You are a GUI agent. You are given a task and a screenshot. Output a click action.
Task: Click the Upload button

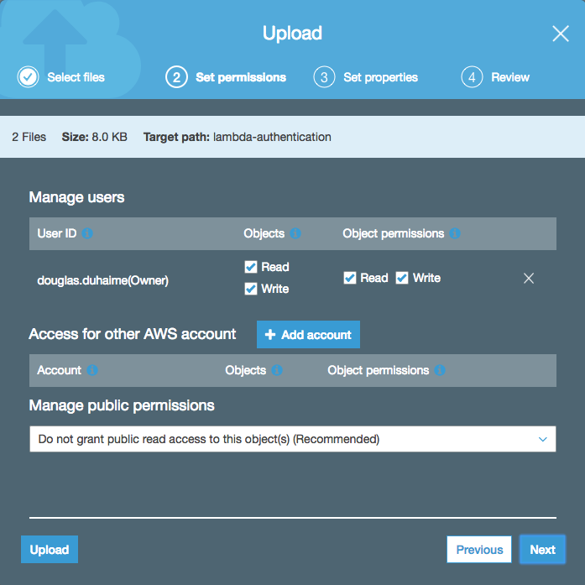coord(50,549)
